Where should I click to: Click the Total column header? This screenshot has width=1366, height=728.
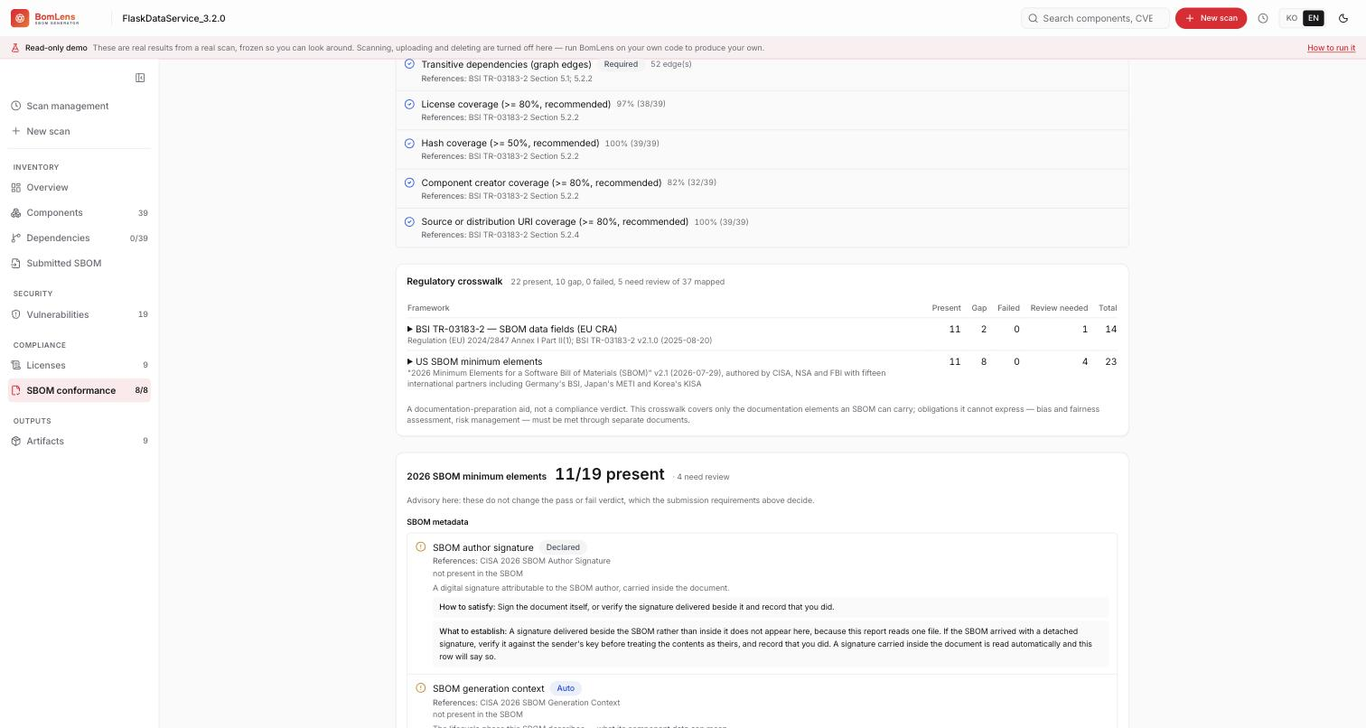[x=1108, y=308]
